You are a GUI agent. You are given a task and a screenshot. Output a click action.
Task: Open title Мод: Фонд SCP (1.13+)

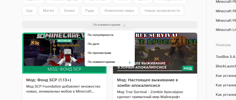49,80
